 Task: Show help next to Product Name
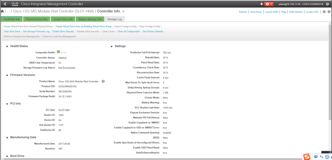click(103, 81)
